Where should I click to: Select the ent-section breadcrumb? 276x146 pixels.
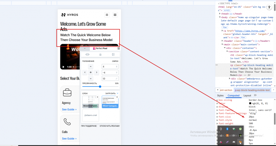coord(226,90)
